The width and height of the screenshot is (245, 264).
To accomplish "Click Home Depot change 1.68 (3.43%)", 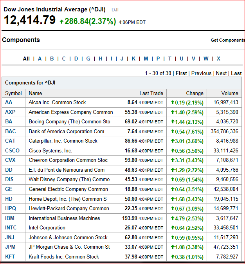I will pos(187,199).
